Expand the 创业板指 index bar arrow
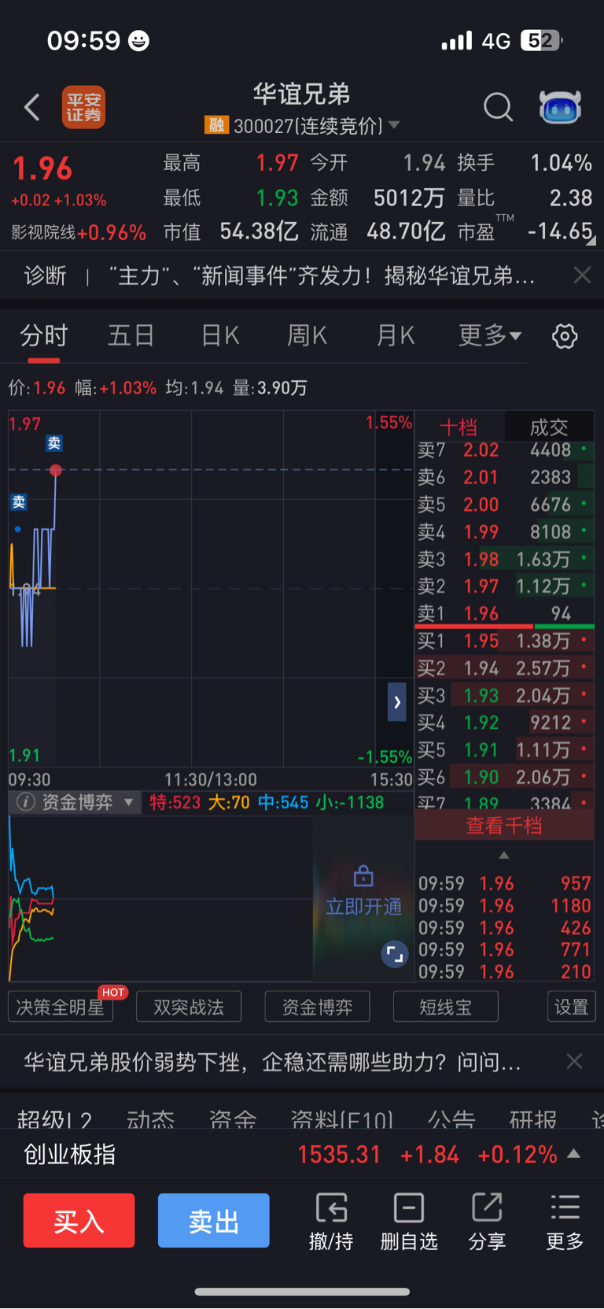 coord(574,1154)
